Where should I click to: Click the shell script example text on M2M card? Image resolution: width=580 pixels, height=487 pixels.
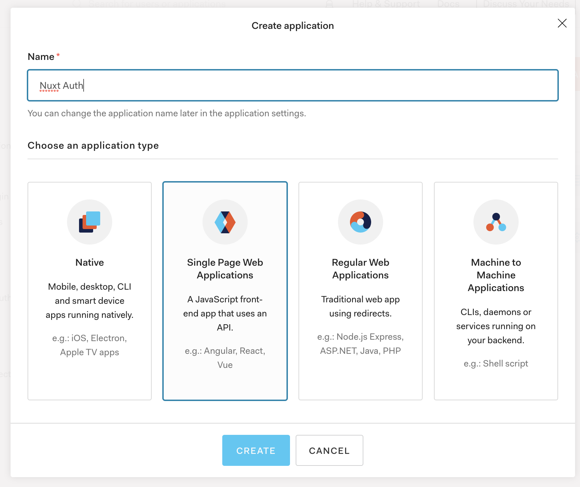pyautogui.click(x=496, y=363)
